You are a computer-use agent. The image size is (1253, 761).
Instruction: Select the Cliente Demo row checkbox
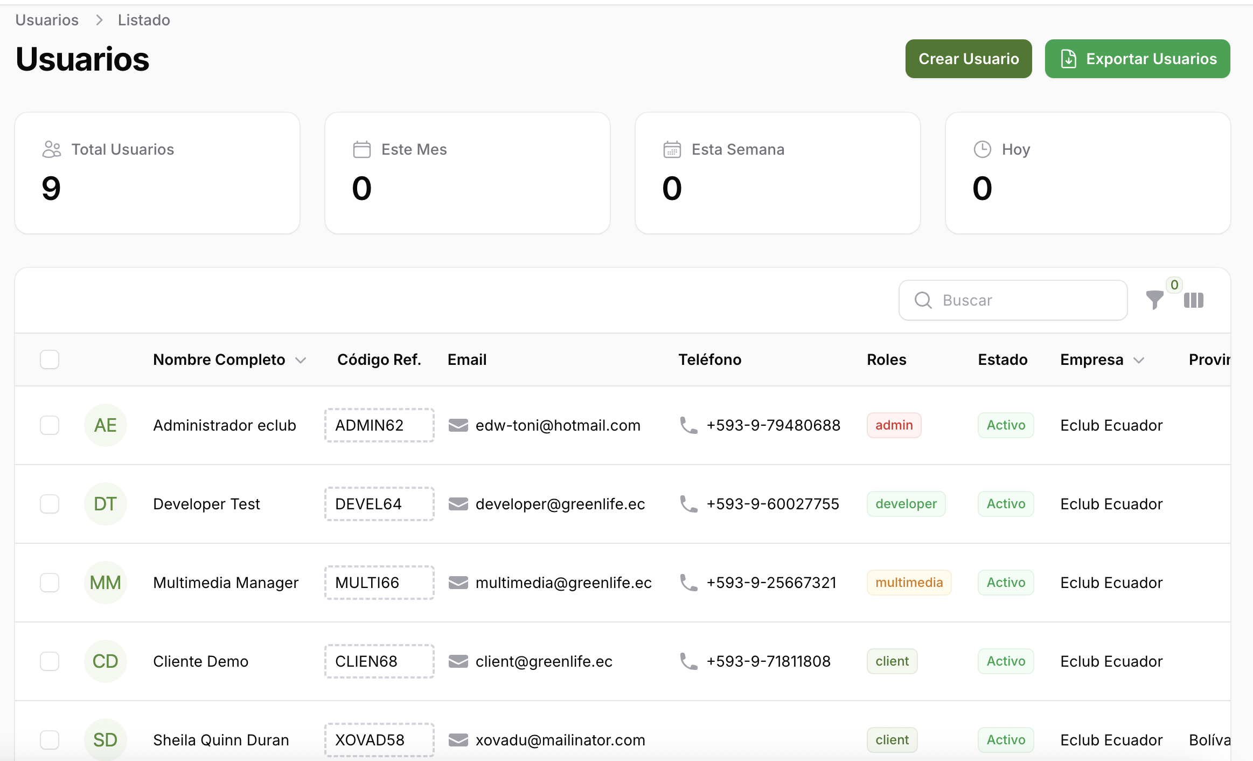(x=50, y=661)
